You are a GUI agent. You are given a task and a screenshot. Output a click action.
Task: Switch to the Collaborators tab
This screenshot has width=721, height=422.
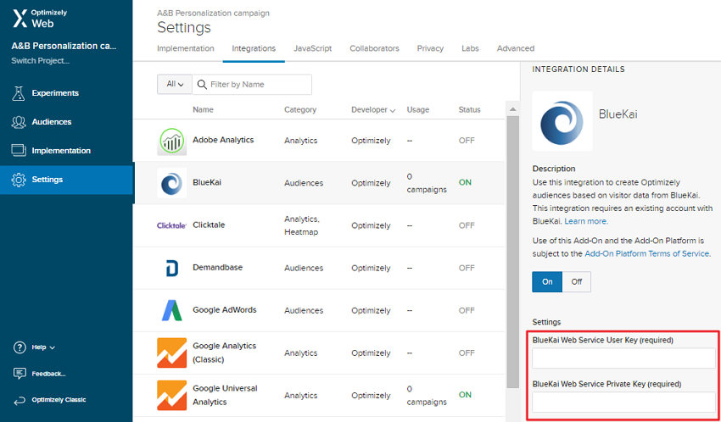(374, 48)
